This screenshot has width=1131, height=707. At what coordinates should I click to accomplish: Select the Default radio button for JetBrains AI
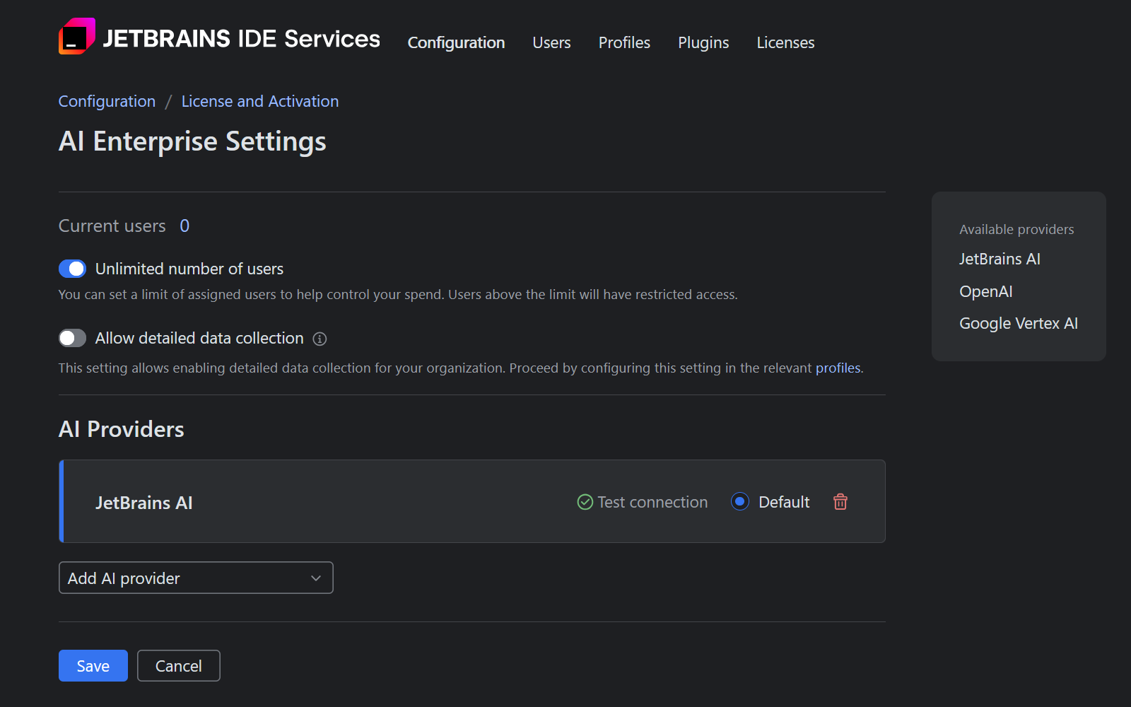(x=739, y=502)
